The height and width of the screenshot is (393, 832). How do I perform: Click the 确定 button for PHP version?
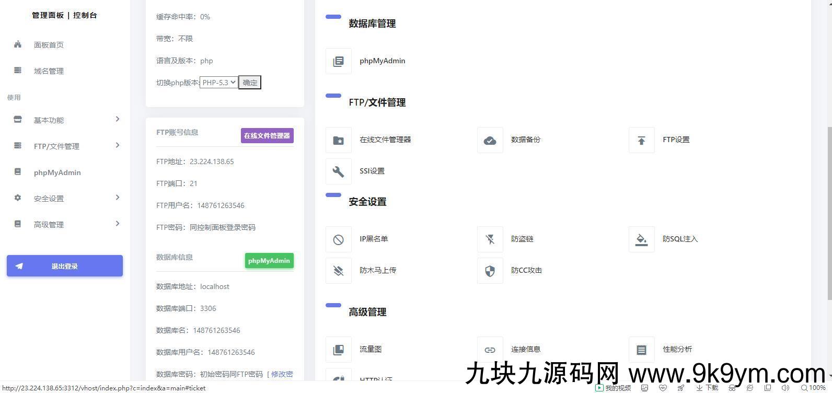(x=250, y=83)
